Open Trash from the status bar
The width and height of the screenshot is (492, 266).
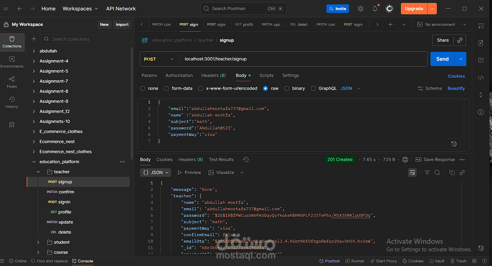(x=458, y=261)
